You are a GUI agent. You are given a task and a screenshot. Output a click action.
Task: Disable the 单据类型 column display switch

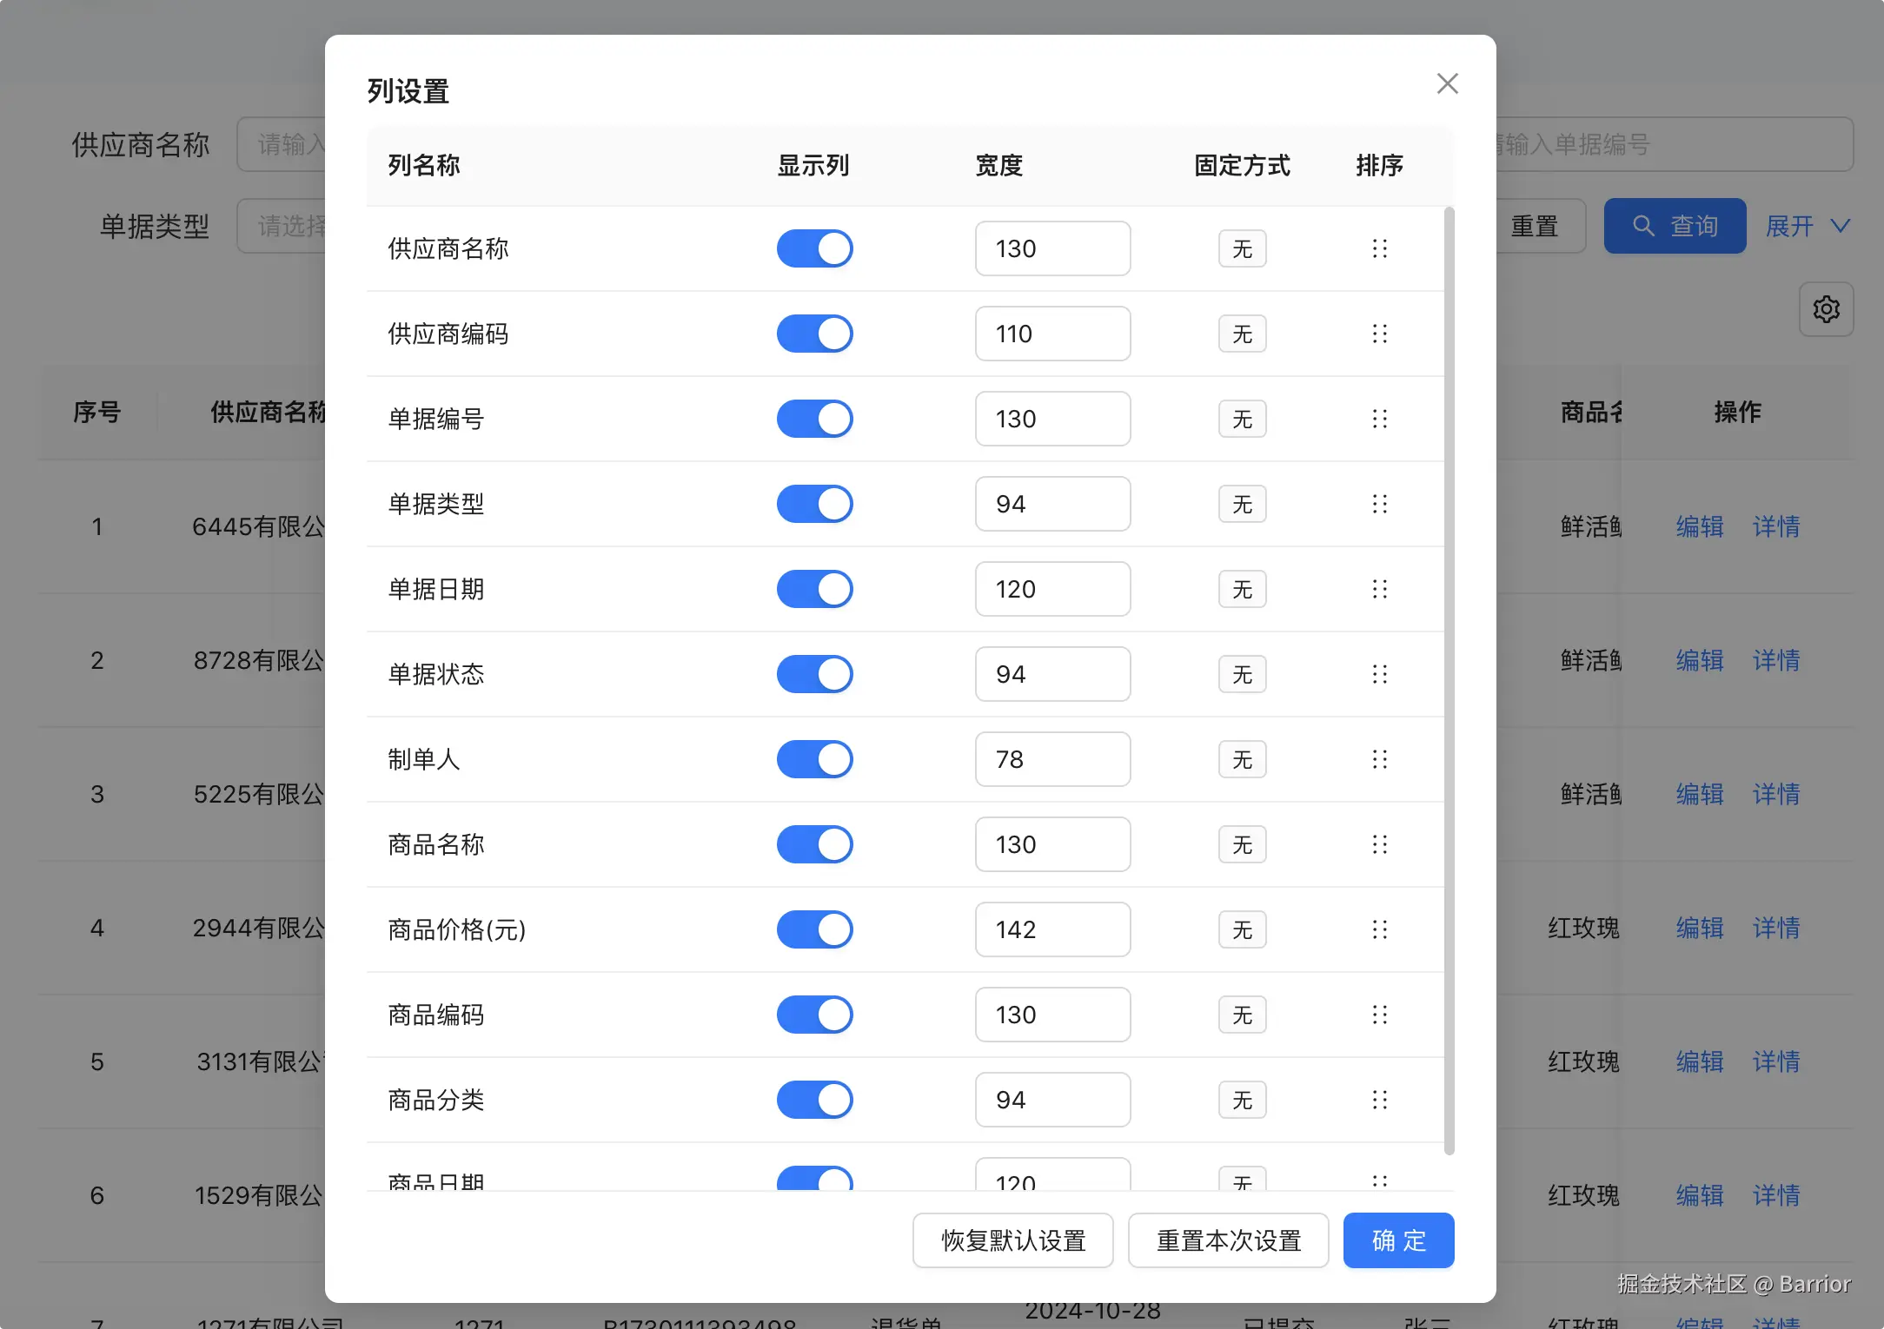pos(814,504)
